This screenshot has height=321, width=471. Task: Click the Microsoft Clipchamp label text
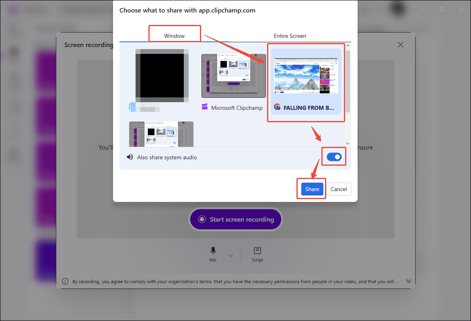pyautogui.click(x=237, y=108)
